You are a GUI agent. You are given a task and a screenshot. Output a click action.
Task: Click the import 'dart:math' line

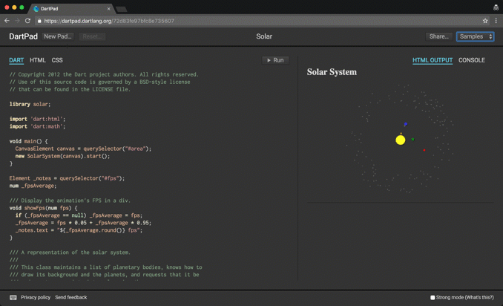[x=37, y=126]
